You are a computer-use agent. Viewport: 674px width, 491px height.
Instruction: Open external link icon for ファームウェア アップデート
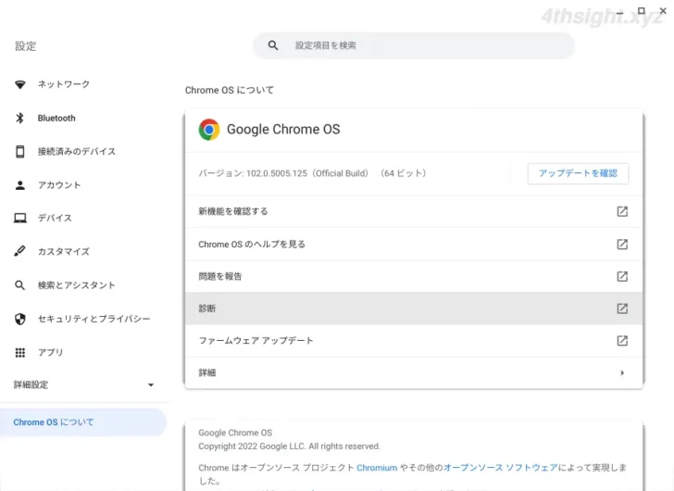coord(622,341)
